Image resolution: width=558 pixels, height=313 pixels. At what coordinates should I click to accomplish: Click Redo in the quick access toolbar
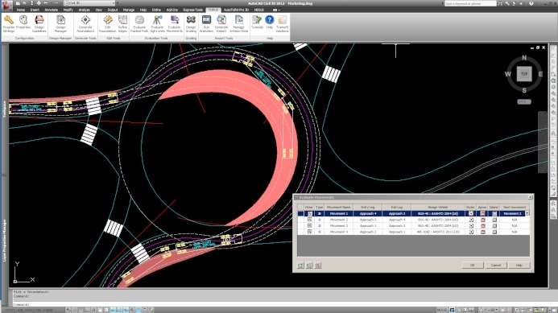pos(56,3)
